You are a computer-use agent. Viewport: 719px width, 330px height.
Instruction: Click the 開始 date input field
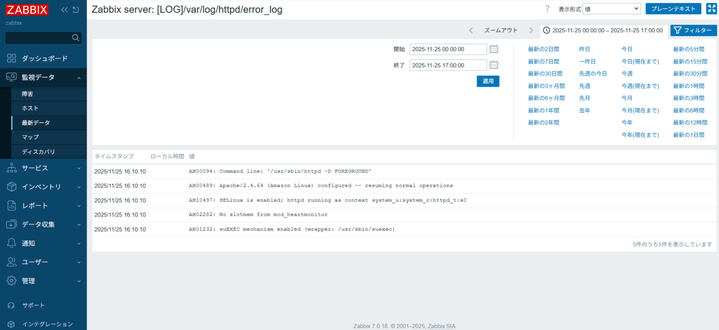pos(448,49)
